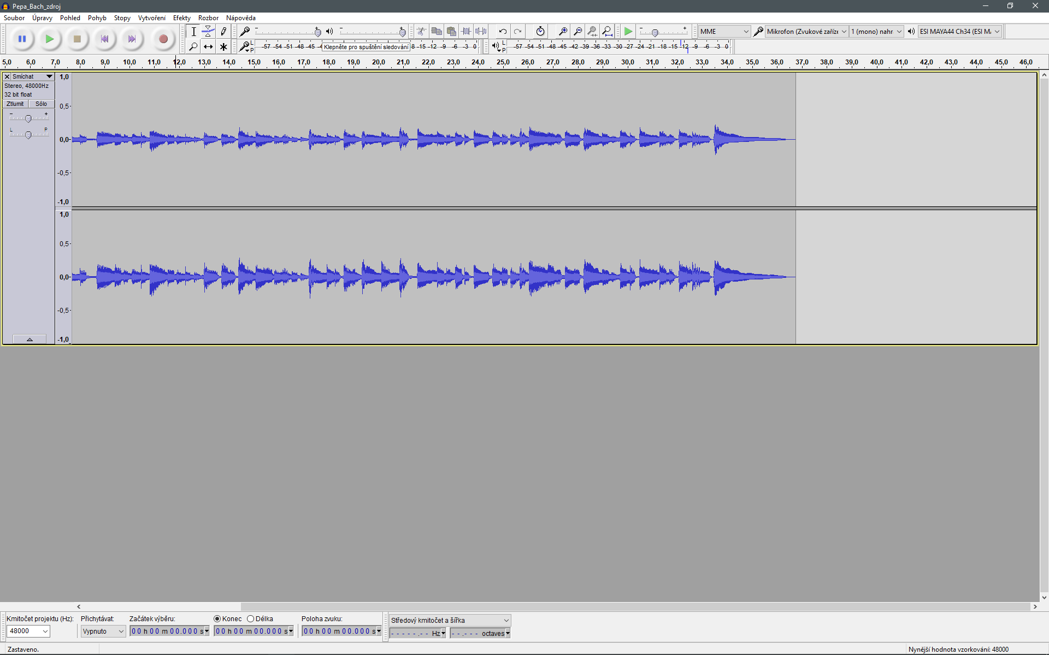Skip to end of the track

(132, 39)
